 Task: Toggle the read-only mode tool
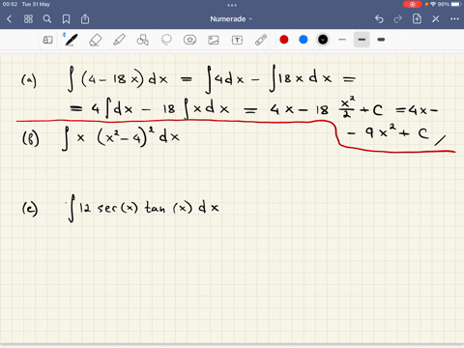pyautogui.click(x=47, y=40)
